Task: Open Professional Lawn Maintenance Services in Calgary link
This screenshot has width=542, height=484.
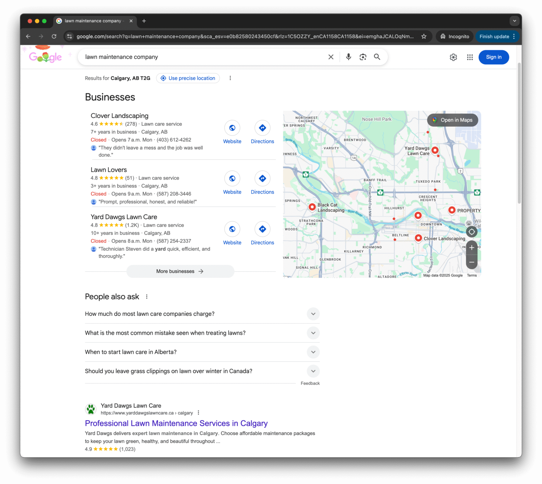Action: click(176, 423)
